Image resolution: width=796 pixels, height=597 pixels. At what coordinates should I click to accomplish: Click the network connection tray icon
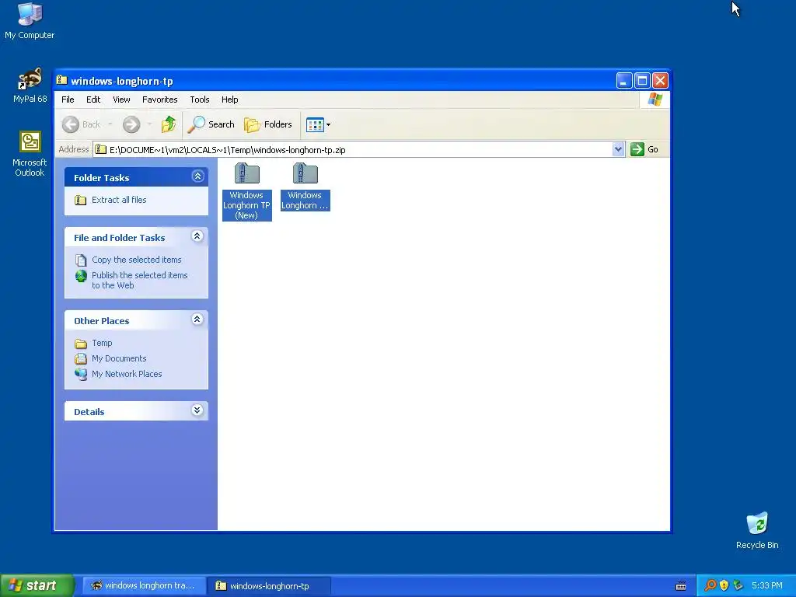[738, 586]
